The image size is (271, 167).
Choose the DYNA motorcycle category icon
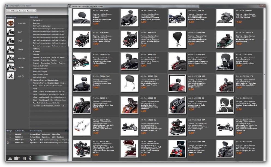pos(11,32)
